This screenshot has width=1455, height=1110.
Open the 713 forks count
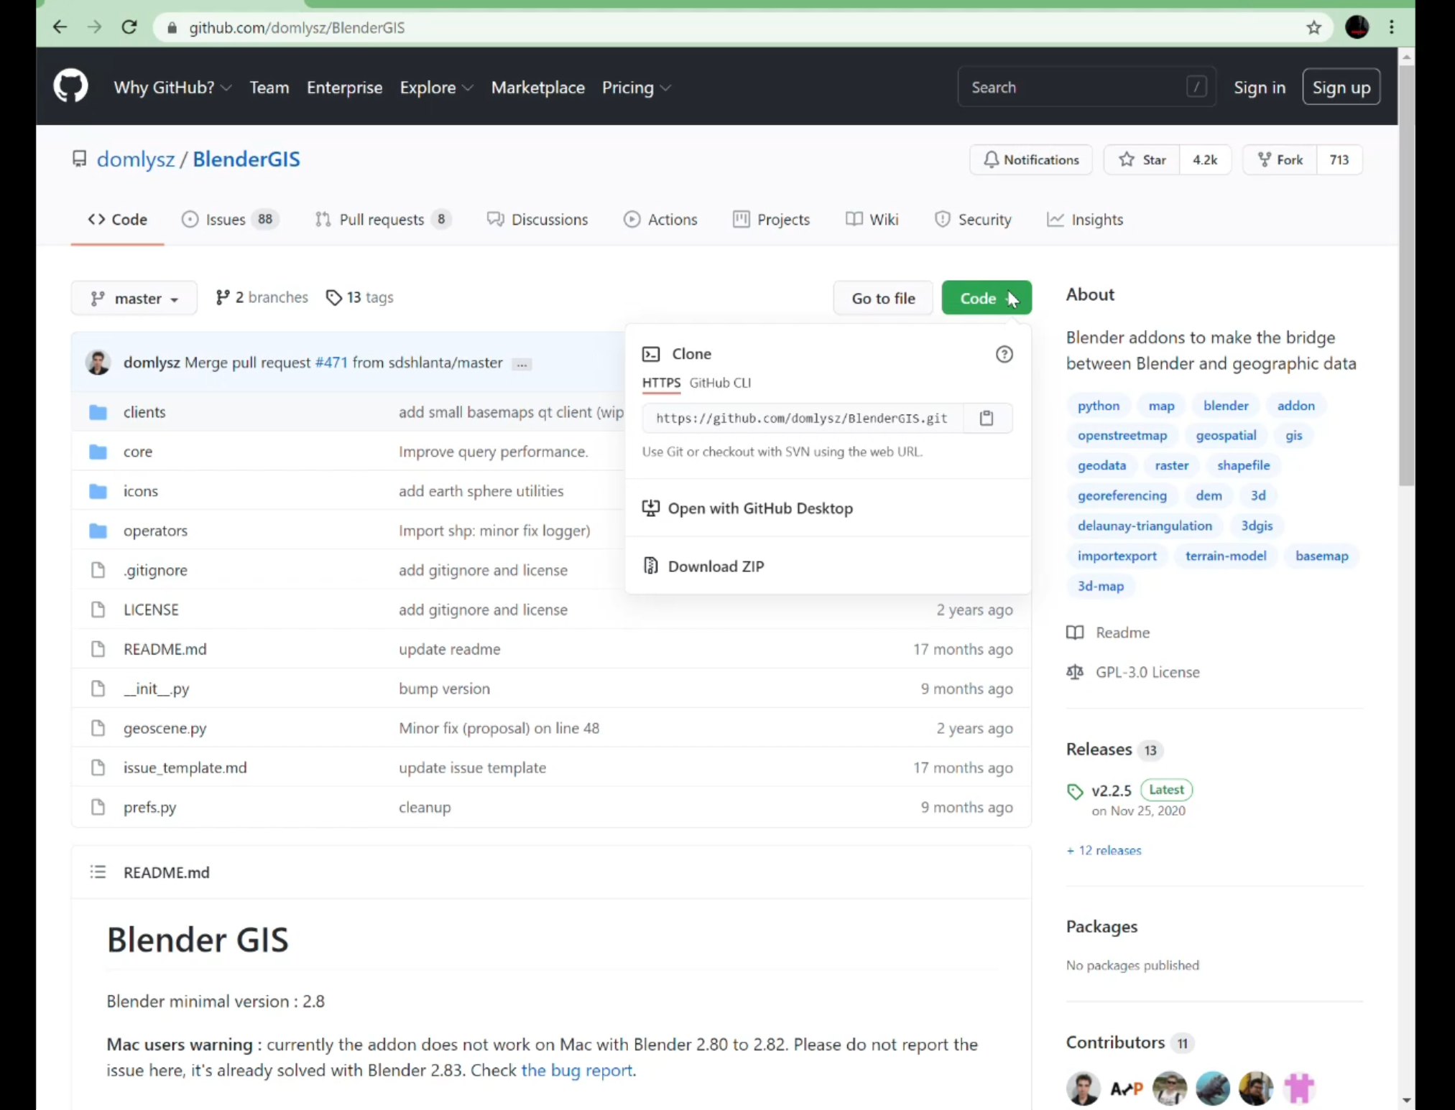(1339, 159)
